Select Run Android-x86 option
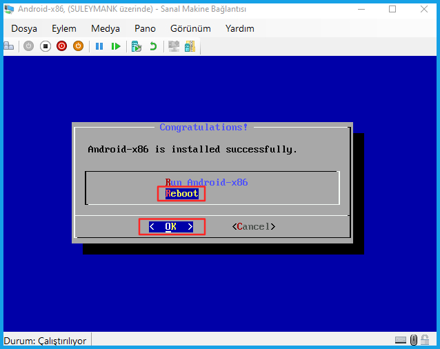440x349 pixels. click(206, 182)
